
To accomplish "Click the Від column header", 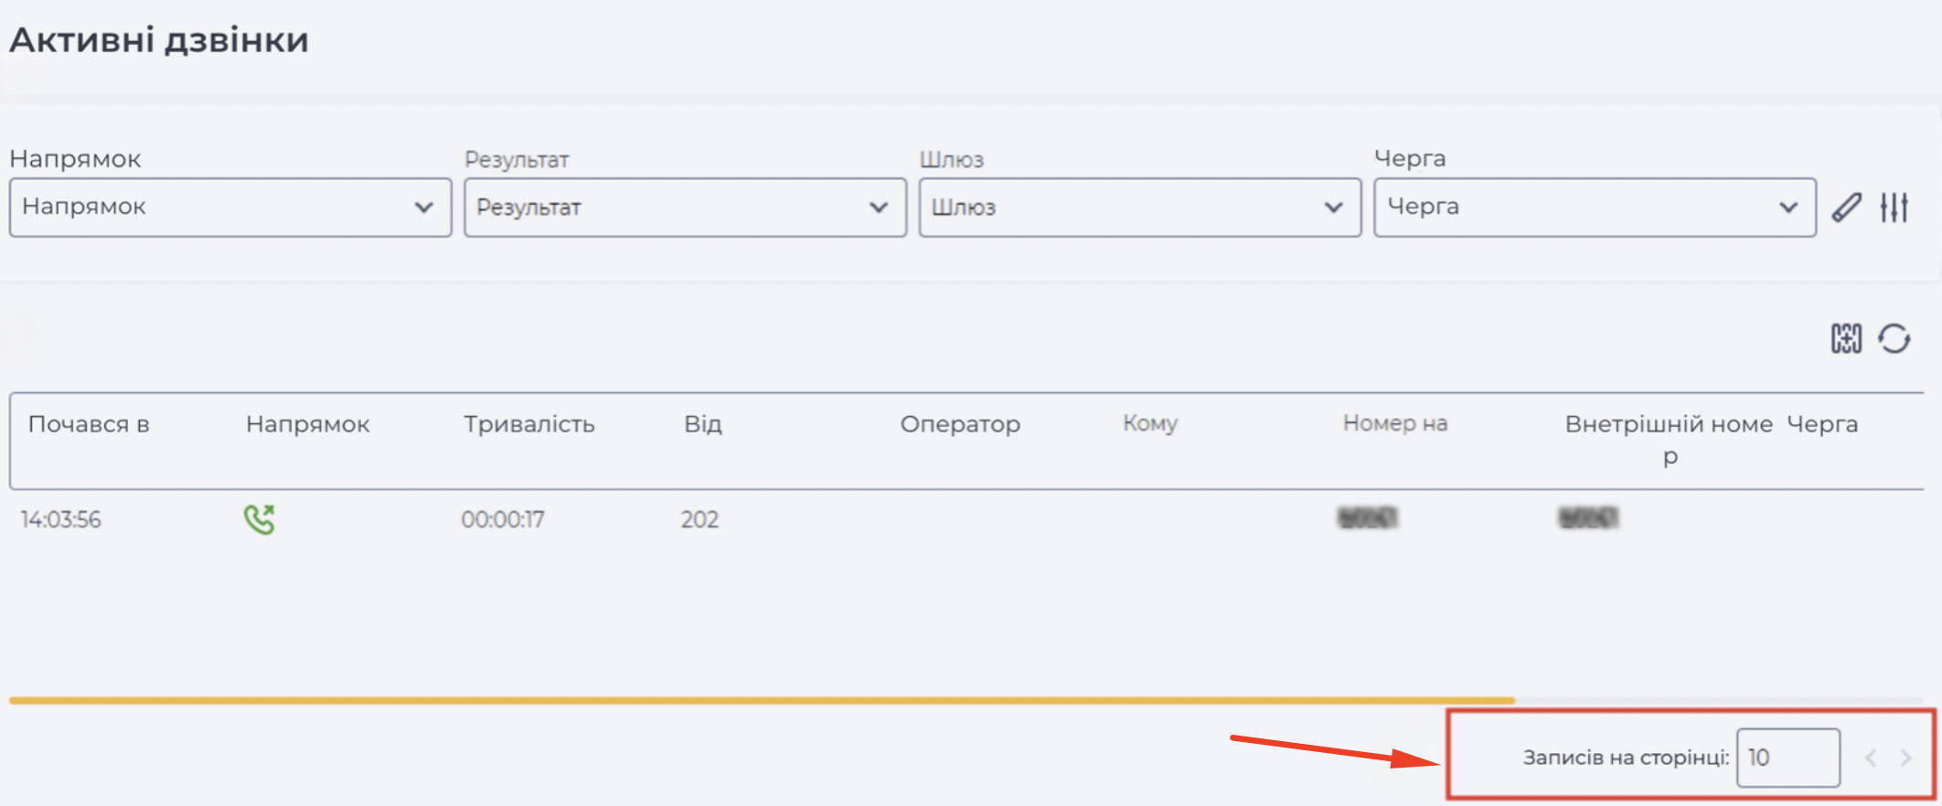I will (x=703, y=424).
